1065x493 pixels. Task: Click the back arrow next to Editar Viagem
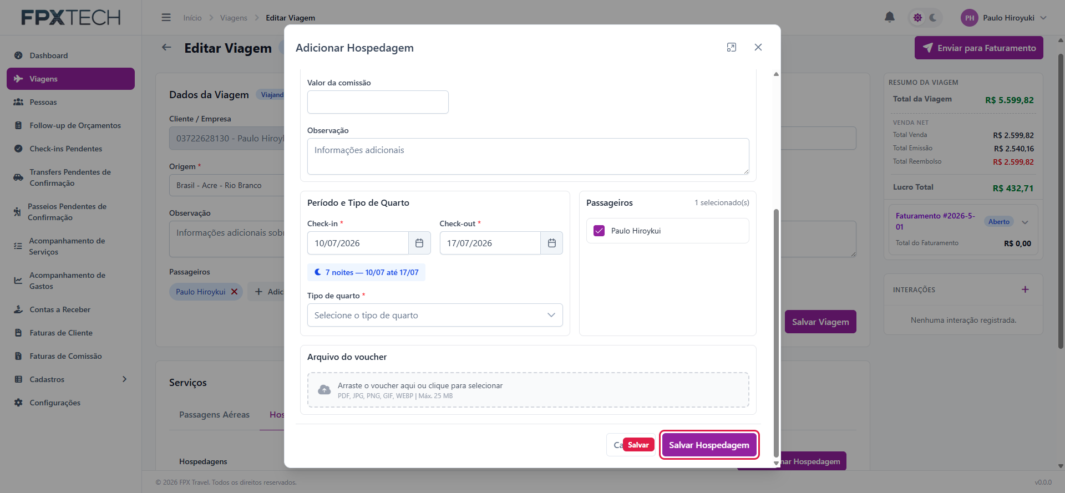166,48
